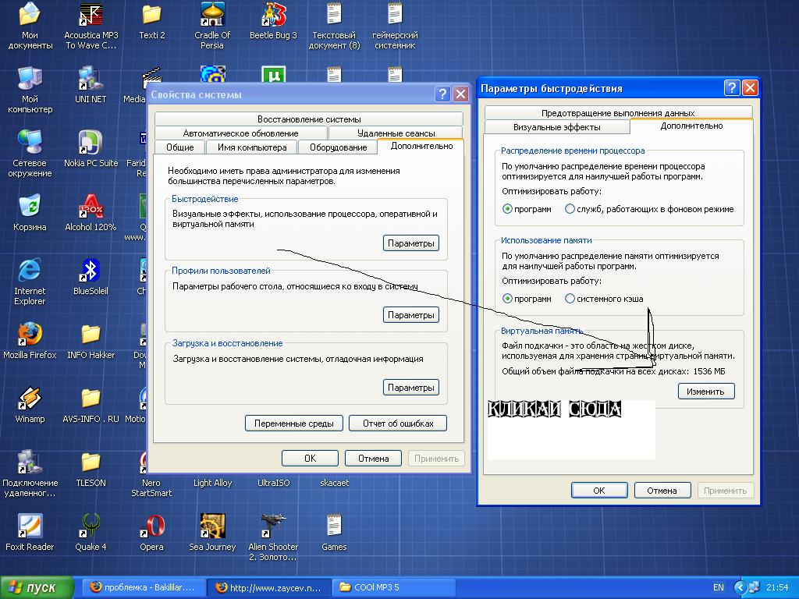This screenshot has width=799, height=599.
Task: Launch the Internet Explorer desktop icon
Action: (30, 270)
